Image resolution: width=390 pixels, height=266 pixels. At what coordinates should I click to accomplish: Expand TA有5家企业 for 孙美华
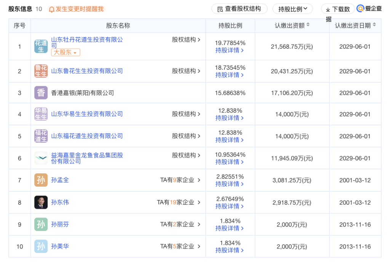180,246
